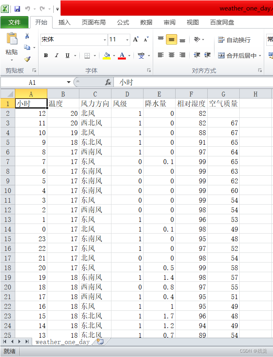Viewport: 273px width, 357px height.
Task: Select row header 12
Action: click(8, 210)
